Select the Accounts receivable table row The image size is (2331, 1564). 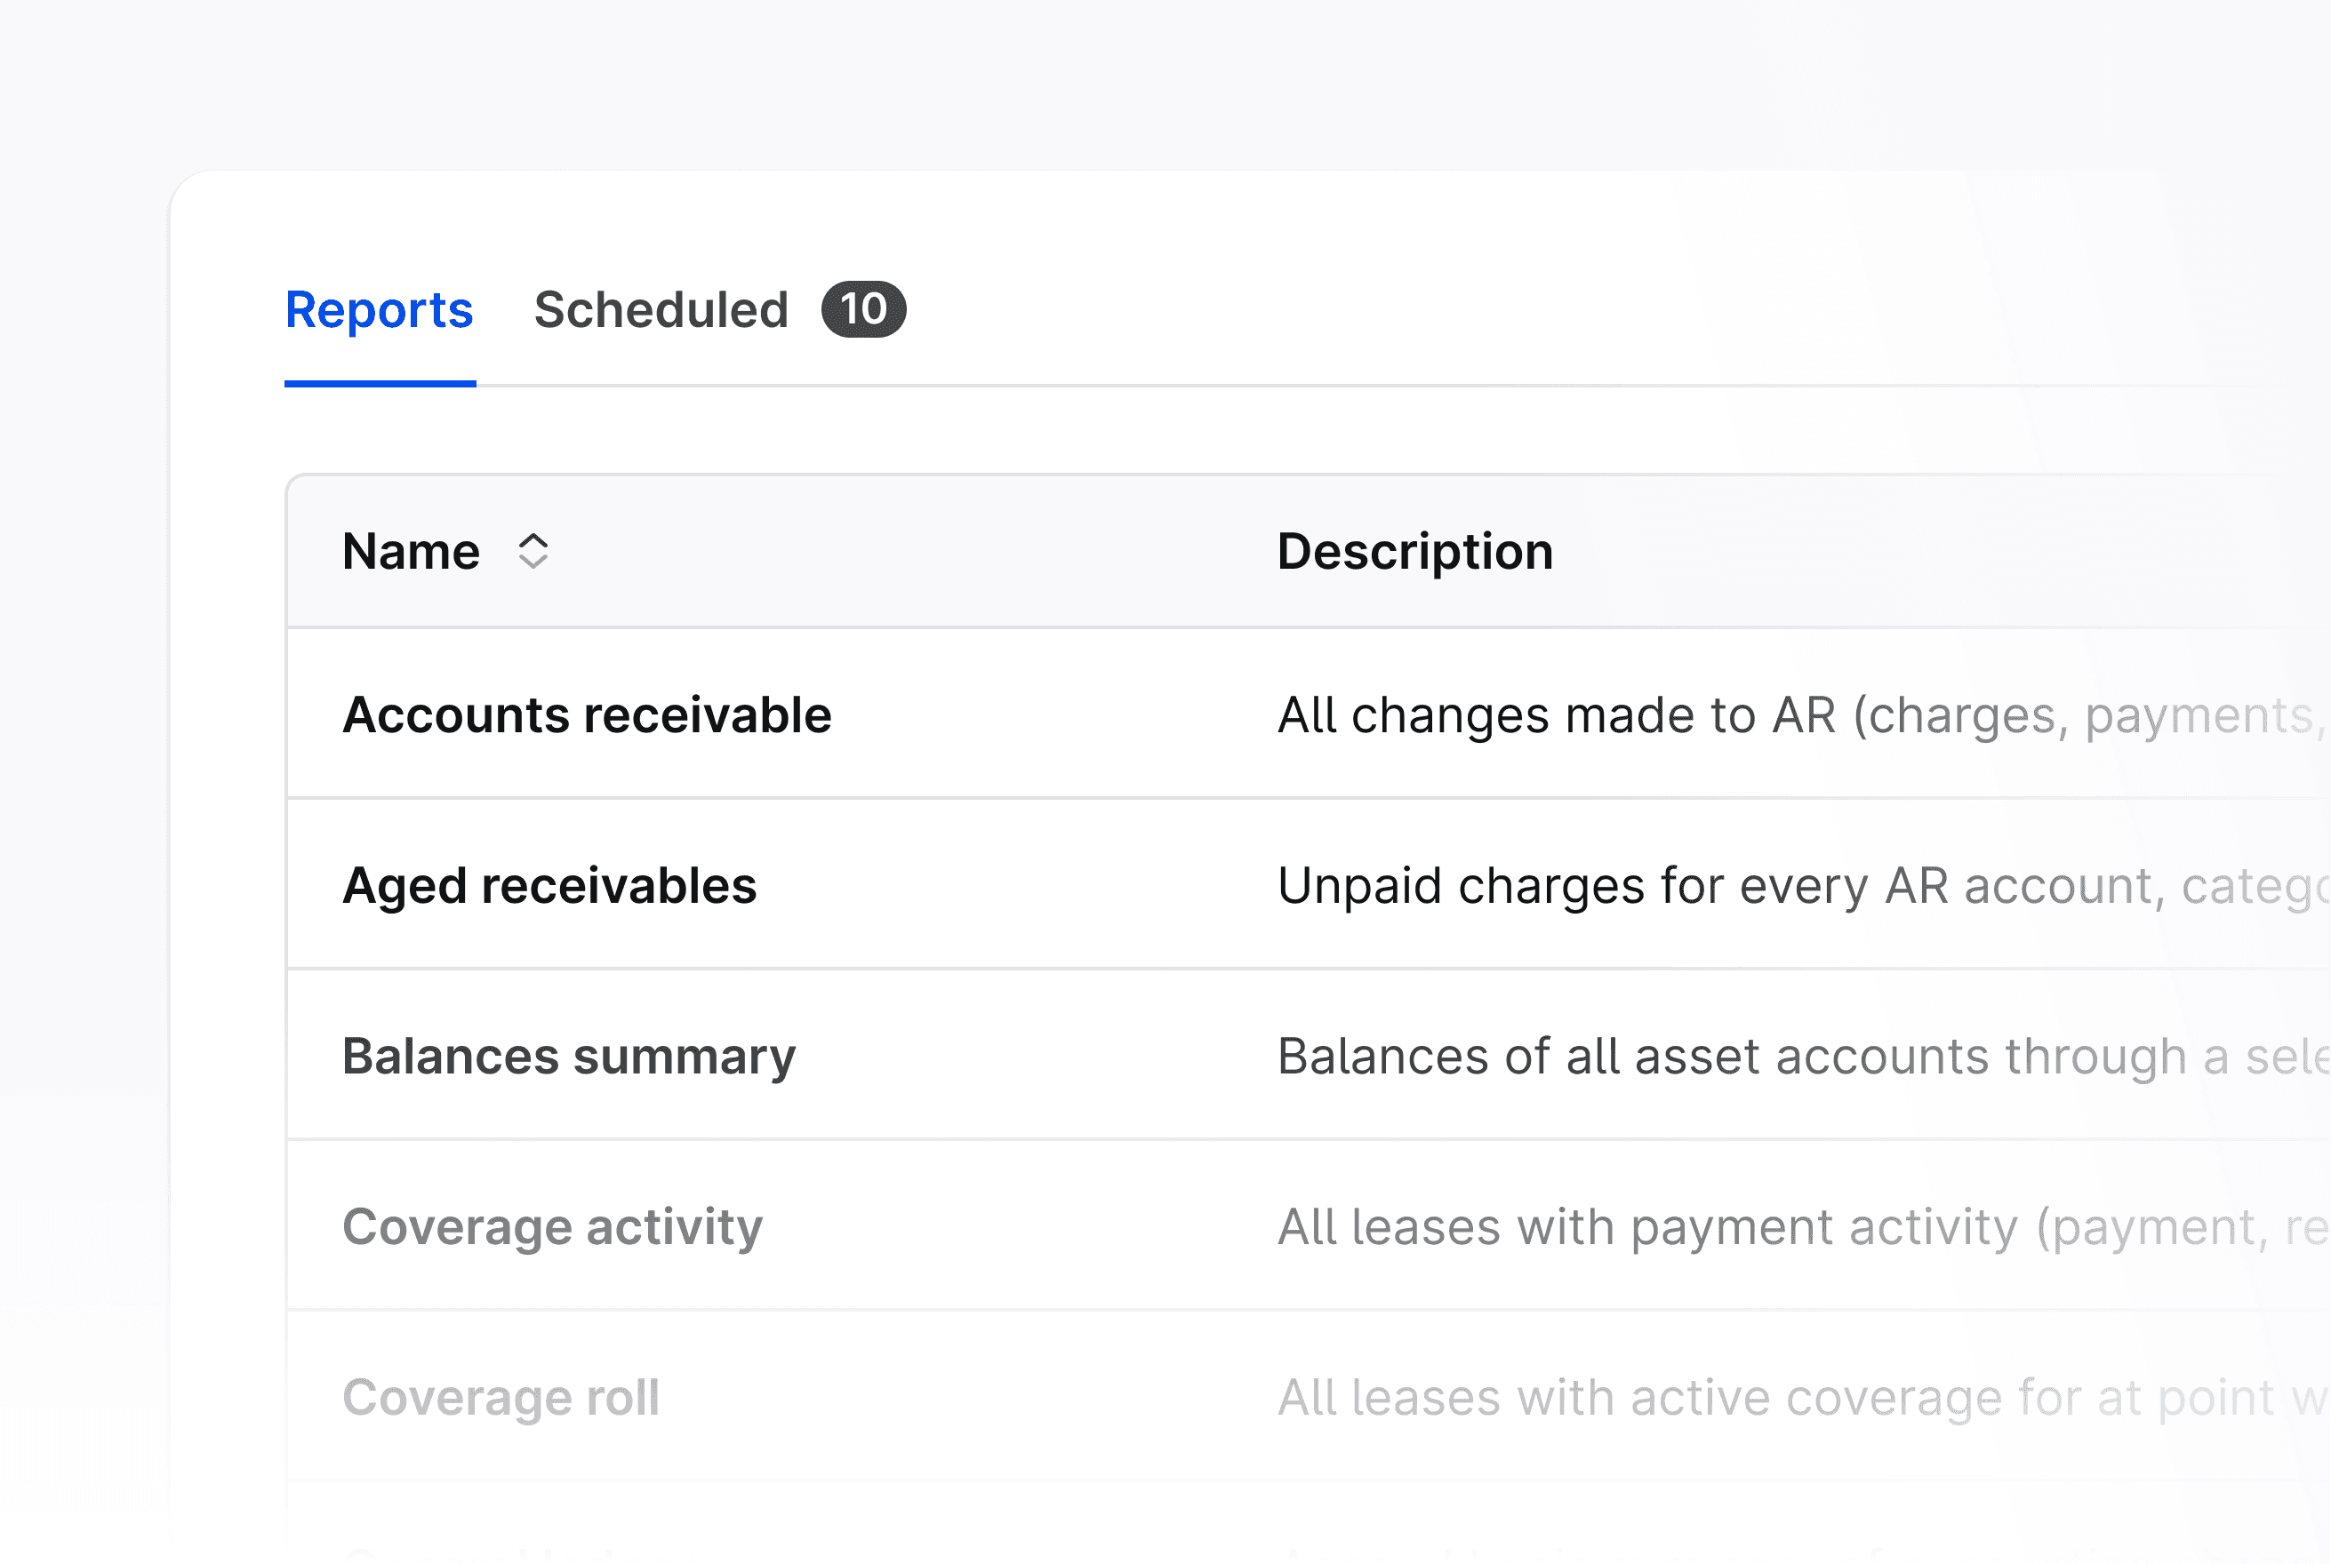(1048, 715)
